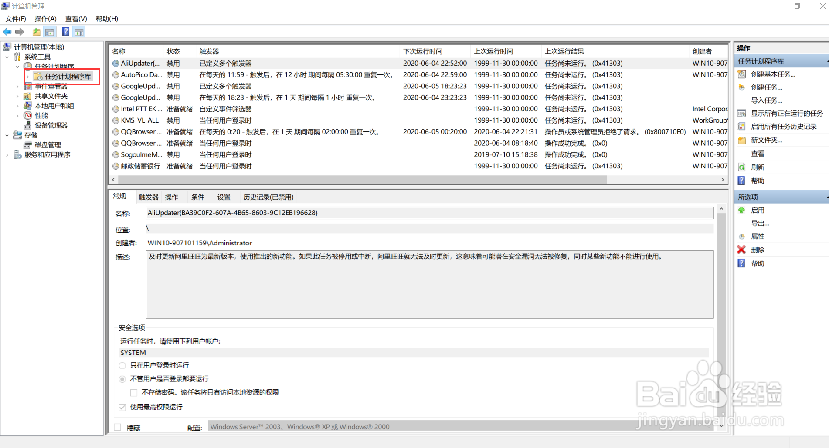The image size is (829, 448).
Task: Select the AutoPico Da... task row
Action: coord(418,75)
